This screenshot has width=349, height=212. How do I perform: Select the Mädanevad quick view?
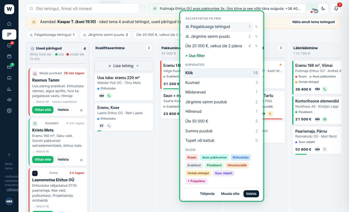[221, 92]
